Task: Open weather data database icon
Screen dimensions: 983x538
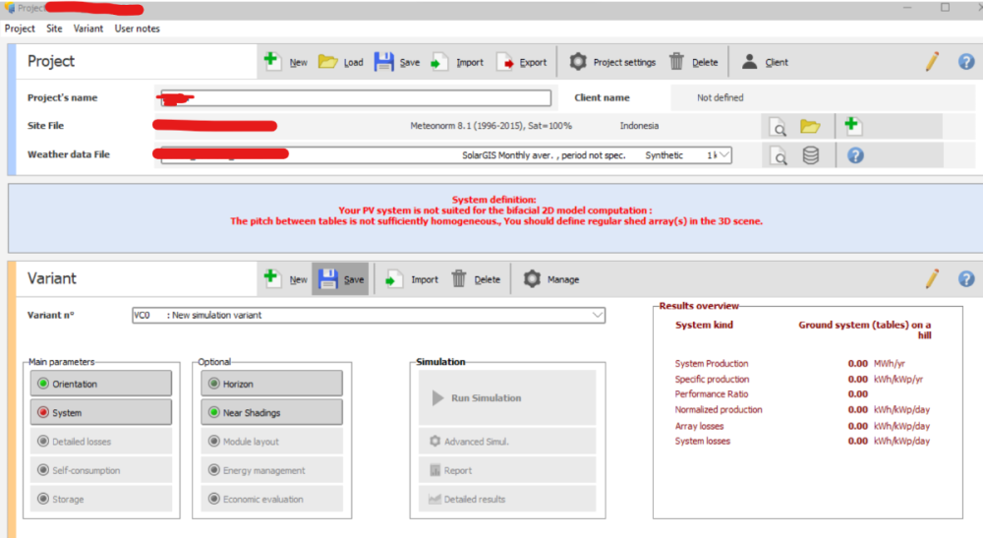Action: 811,155
